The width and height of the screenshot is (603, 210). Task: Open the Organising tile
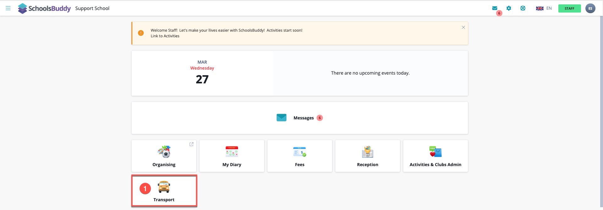click(164, 156)
